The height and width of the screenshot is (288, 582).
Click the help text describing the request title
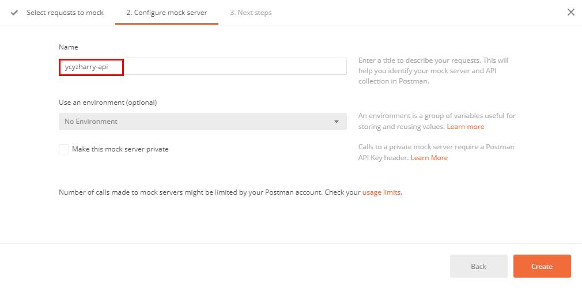[x=433, y=70]
